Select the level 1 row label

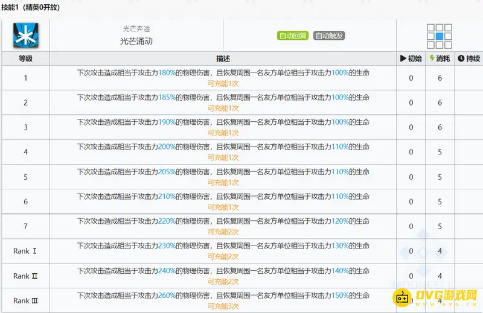[25, 78]
